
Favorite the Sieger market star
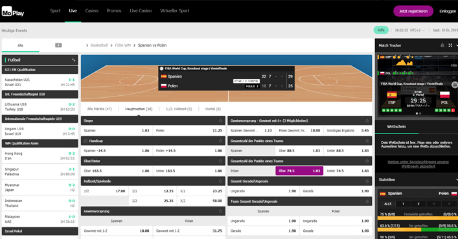(x=220, y=120)
